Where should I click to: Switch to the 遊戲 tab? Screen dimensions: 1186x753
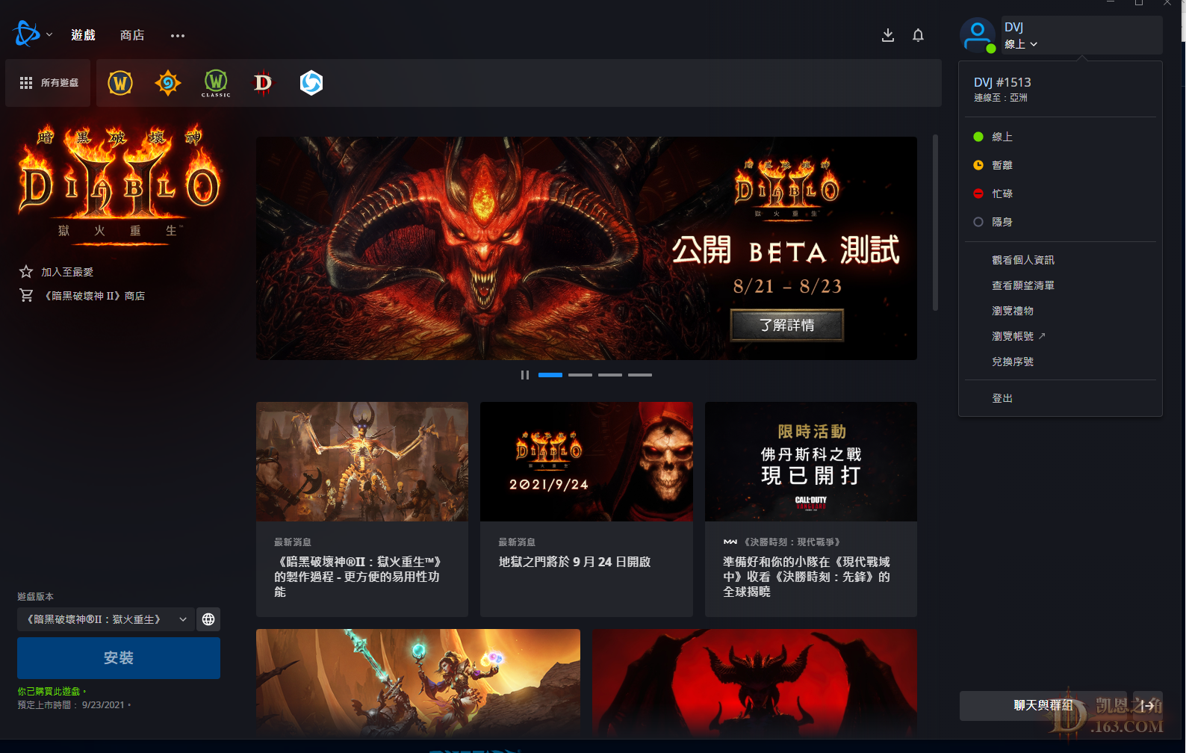83,35
